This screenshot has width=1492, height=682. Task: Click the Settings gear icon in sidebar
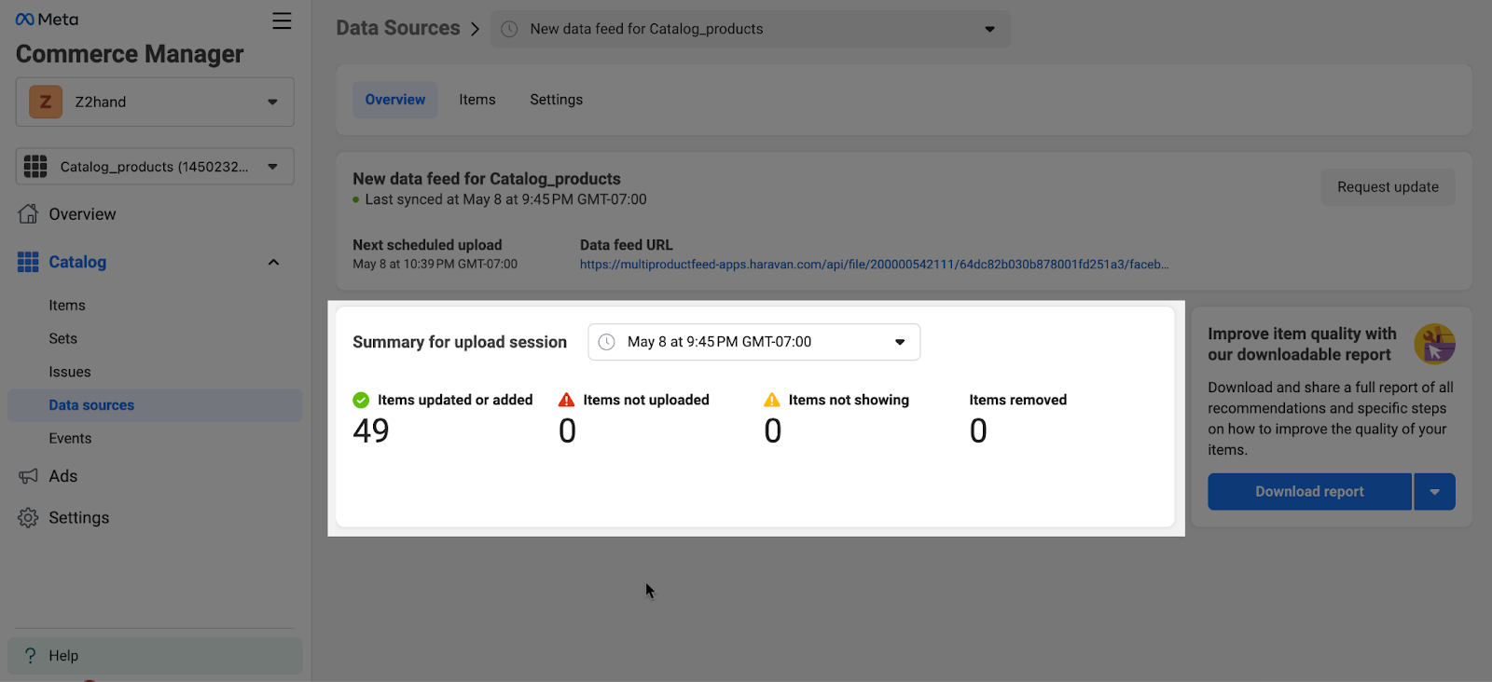28,518
